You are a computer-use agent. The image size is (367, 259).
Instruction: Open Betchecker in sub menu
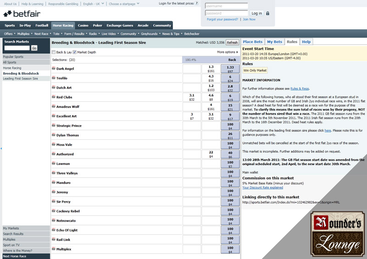(x=192, y=33)
